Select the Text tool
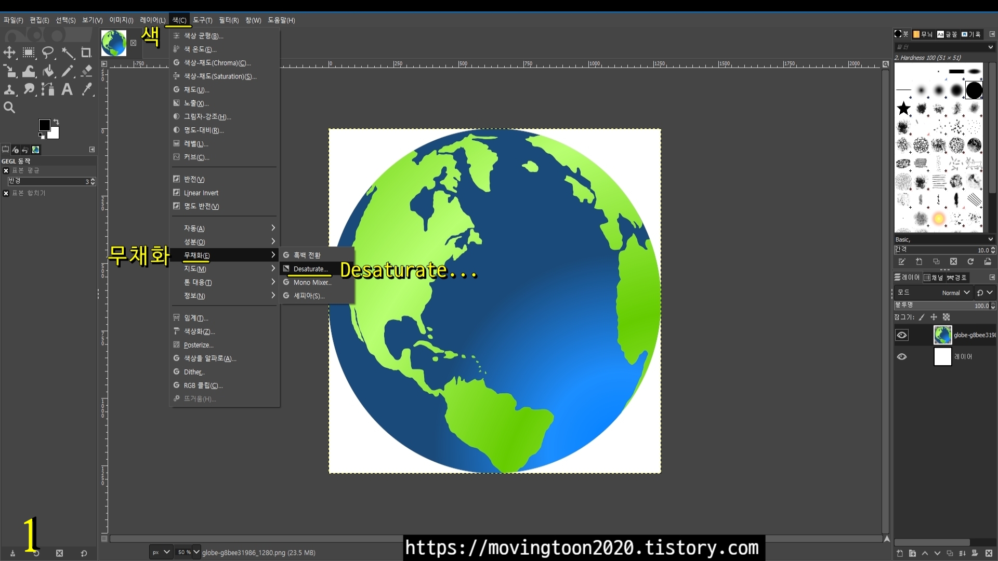 point(67,89)
